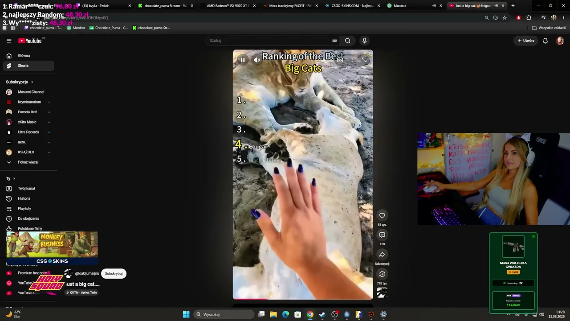
Task: Open Pamela Reif channel
Action: coord(29,112)
